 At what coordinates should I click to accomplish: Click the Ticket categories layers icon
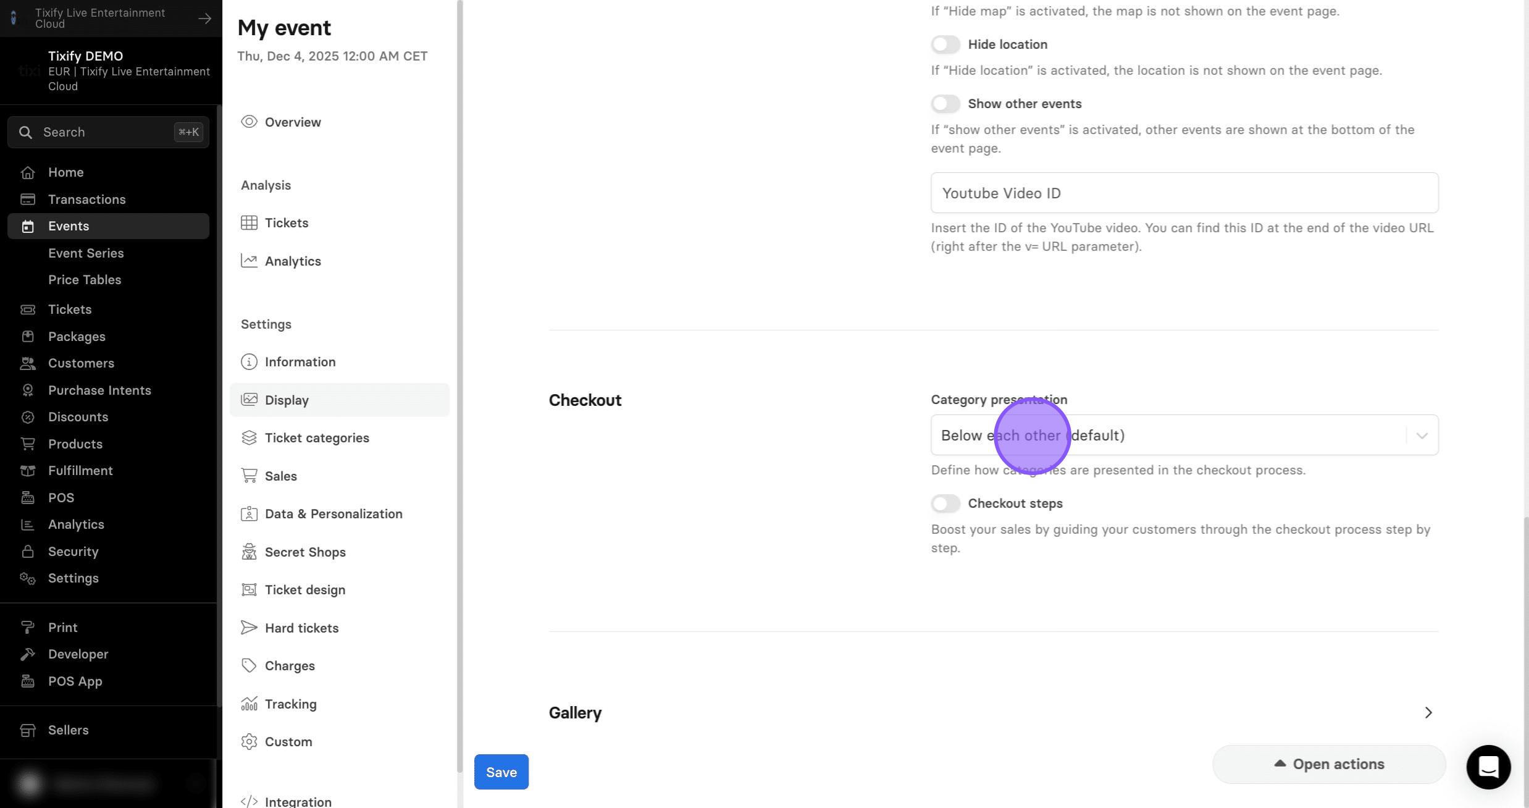click(249, 437)
